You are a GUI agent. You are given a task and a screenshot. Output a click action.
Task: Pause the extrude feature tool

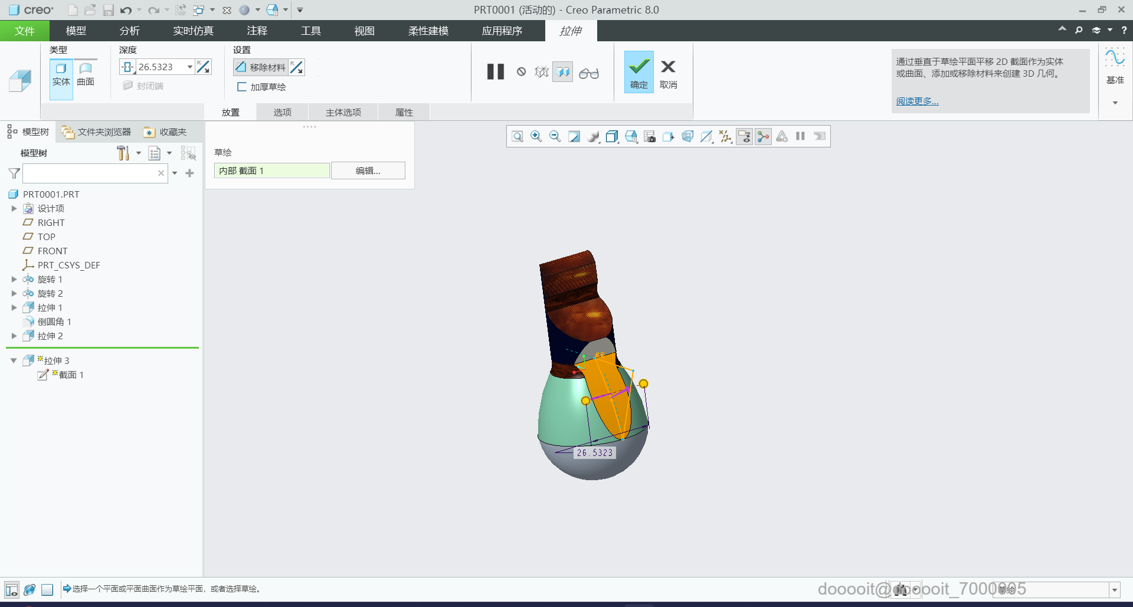click(495, 72)
